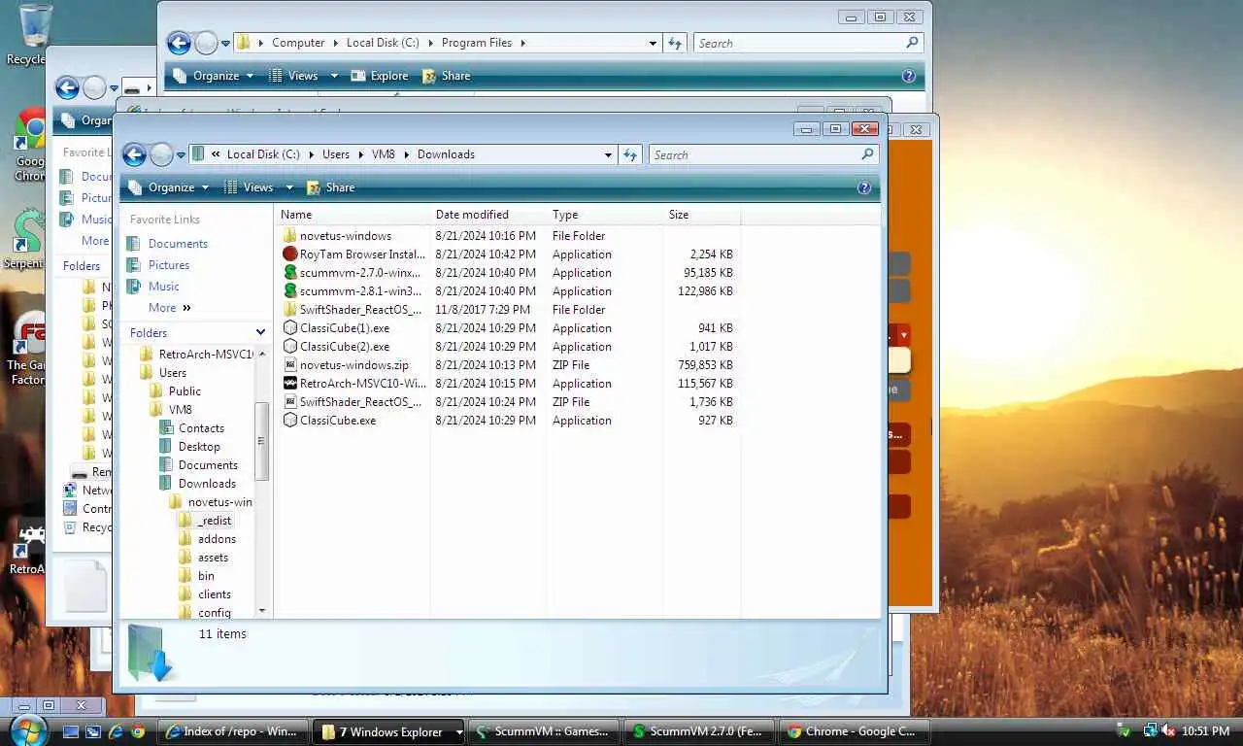Click Explore in Program Files toolbar

[x=380, y=76]
